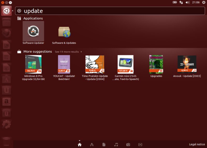The image size is (207, 148).
Task: Open System Settings from the launcher
Action: pyautogui.click(x=6, y=124)
